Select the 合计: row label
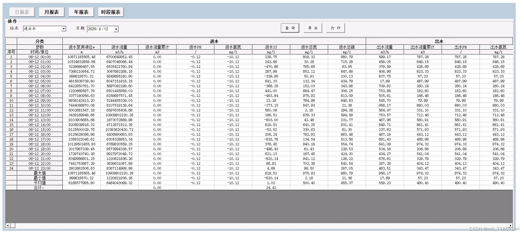This screenshot has height=234, width=524. pyautogui.click(x=40, y=188)
